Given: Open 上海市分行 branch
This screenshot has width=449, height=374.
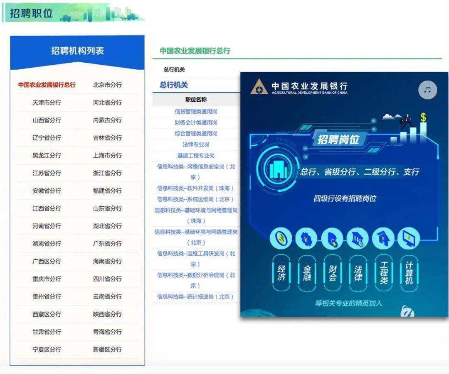Looking at the screenshot, I should 107,156.
